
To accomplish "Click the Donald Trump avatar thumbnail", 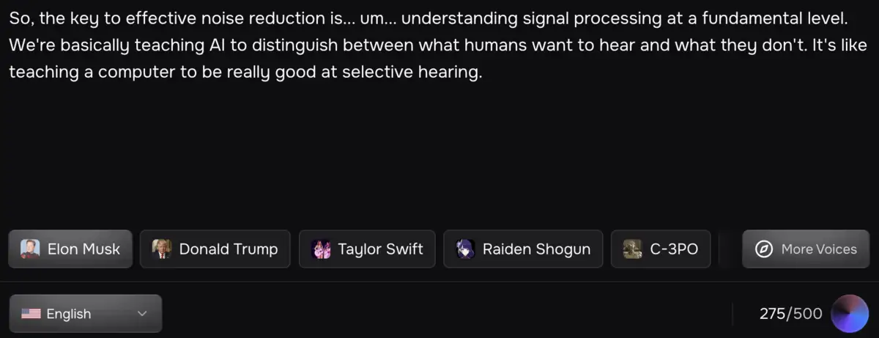I will [161, 249].
